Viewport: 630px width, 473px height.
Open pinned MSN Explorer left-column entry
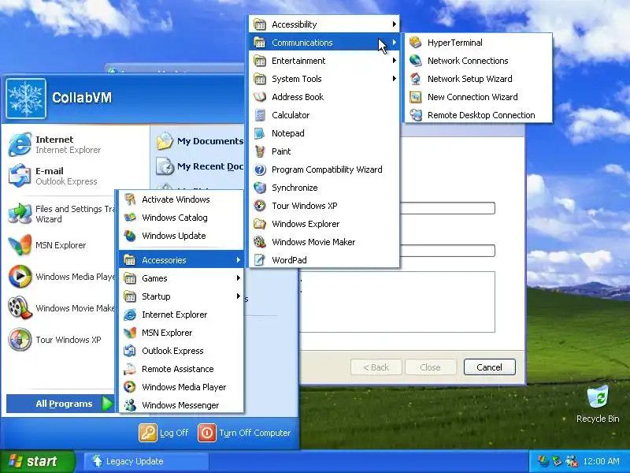[x=61, y=245]
